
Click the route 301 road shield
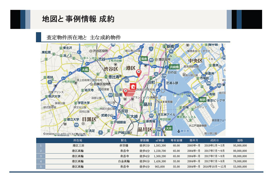coord(151,60)
